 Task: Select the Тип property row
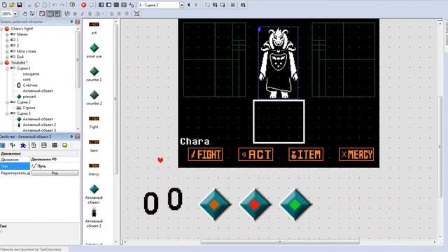39,166
